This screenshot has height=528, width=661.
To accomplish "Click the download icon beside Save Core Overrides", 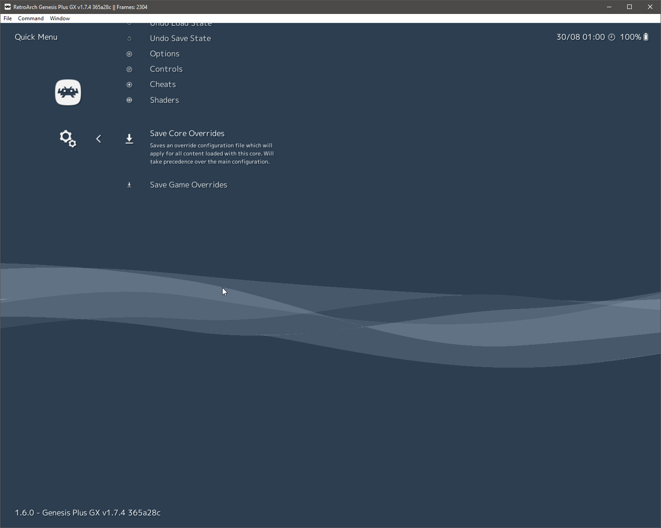I will pos(129,139).
